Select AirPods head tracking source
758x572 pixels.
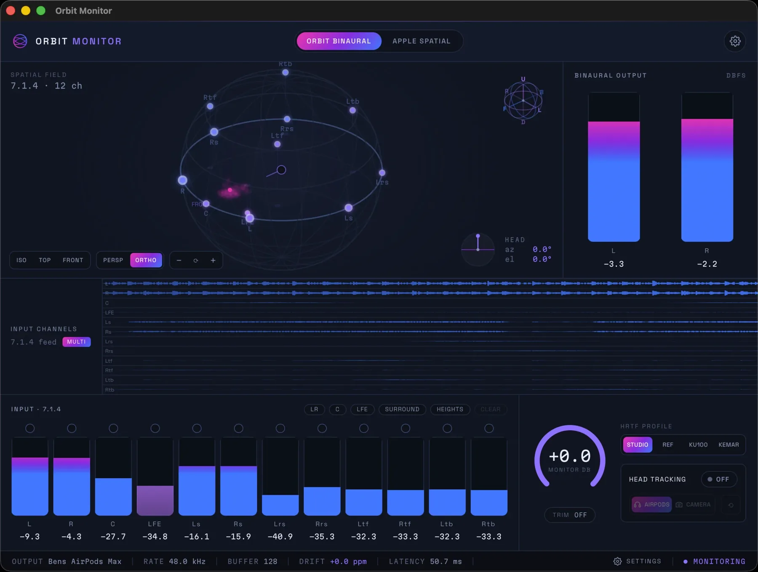651,504
